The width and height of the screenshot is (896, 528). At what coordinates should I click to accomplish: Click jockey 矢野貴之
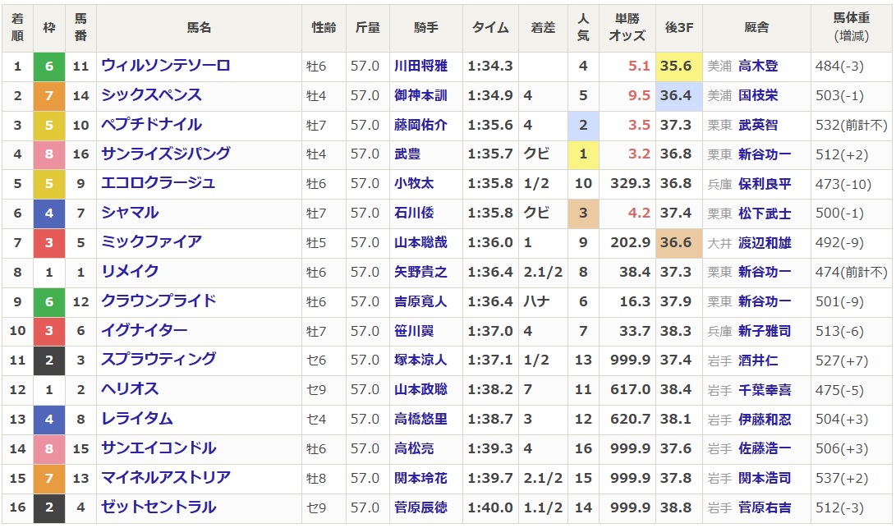point(420,272)
